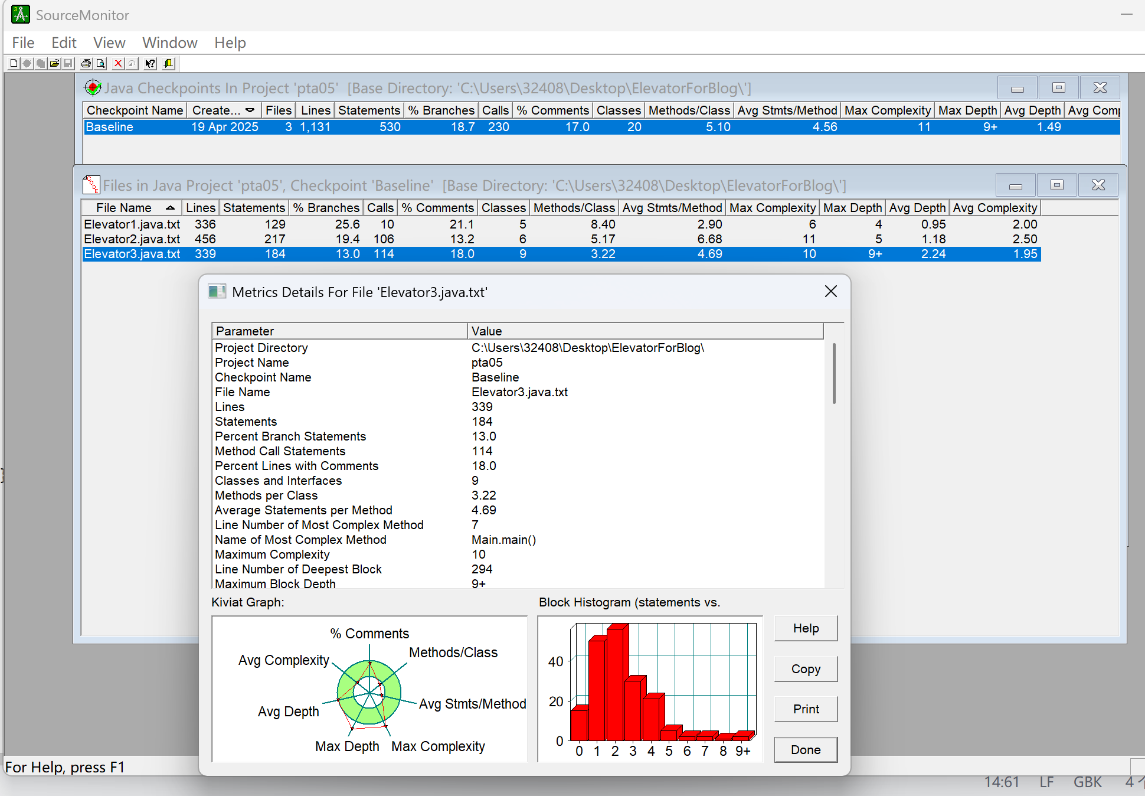Select the Elevator2.java.txt file row
Image resolution: width=1145 pixels, height=796 pixels.
pyautogui.click(x=132, y=239)
